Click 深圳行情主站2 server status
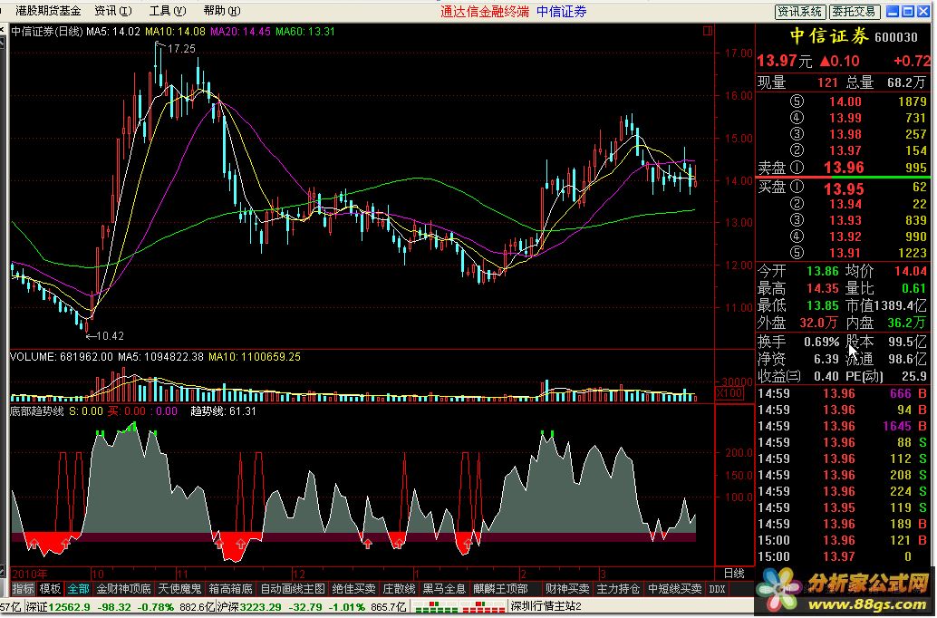This screenshot has width=937, height=618. coord(546,607)
